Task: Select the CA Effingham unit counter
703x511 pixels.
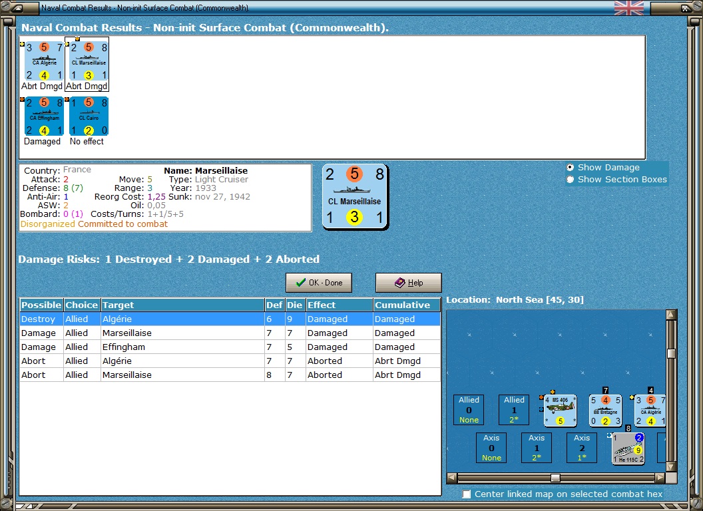Action: (44, 116)
